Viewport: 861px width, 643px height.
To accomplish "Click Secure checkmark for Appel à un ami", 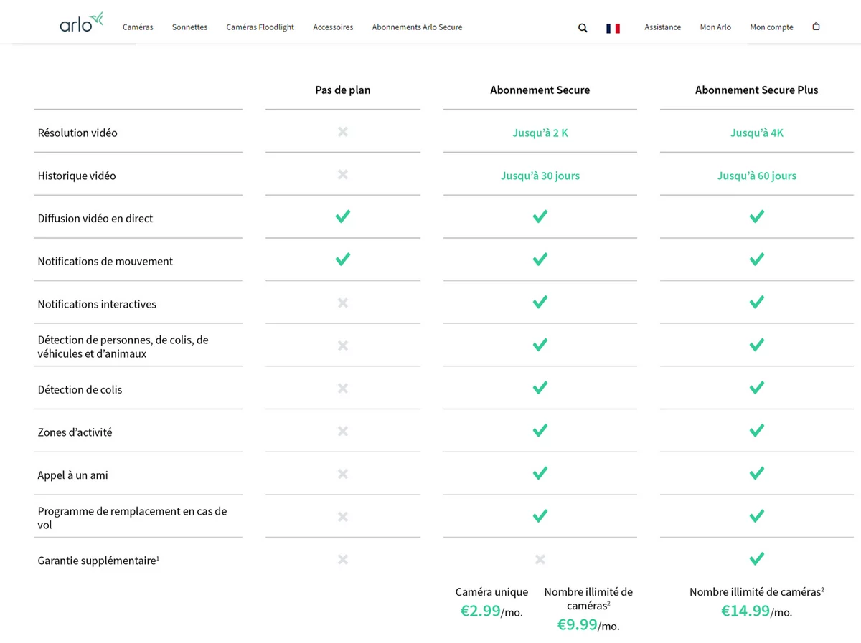I will click(x=540, y=474).
